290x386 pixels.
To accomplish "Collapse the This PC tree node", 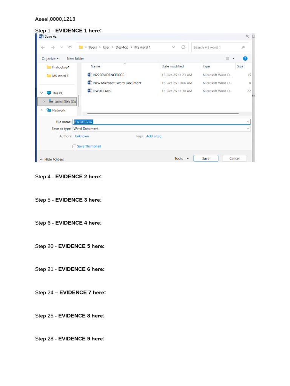I will coord(42,93).
